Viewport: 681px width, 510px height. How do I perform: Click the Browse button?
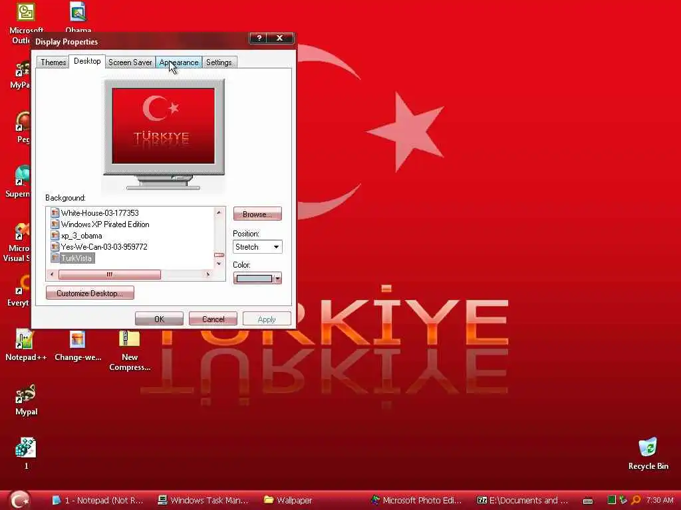(257, 214)
